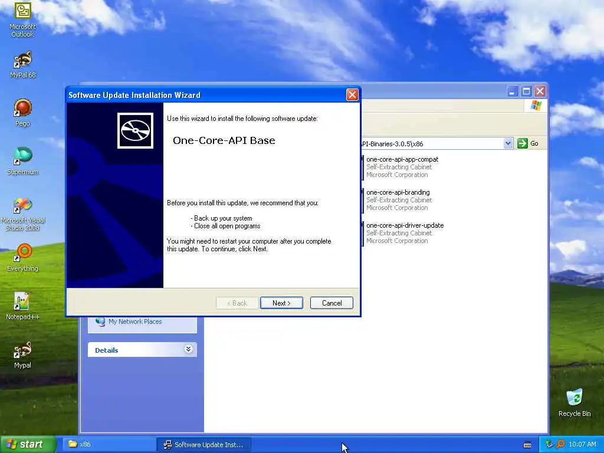Launch Everything search shortcut
This screenshot has height=453, width=604.
(x=22, y=258)
